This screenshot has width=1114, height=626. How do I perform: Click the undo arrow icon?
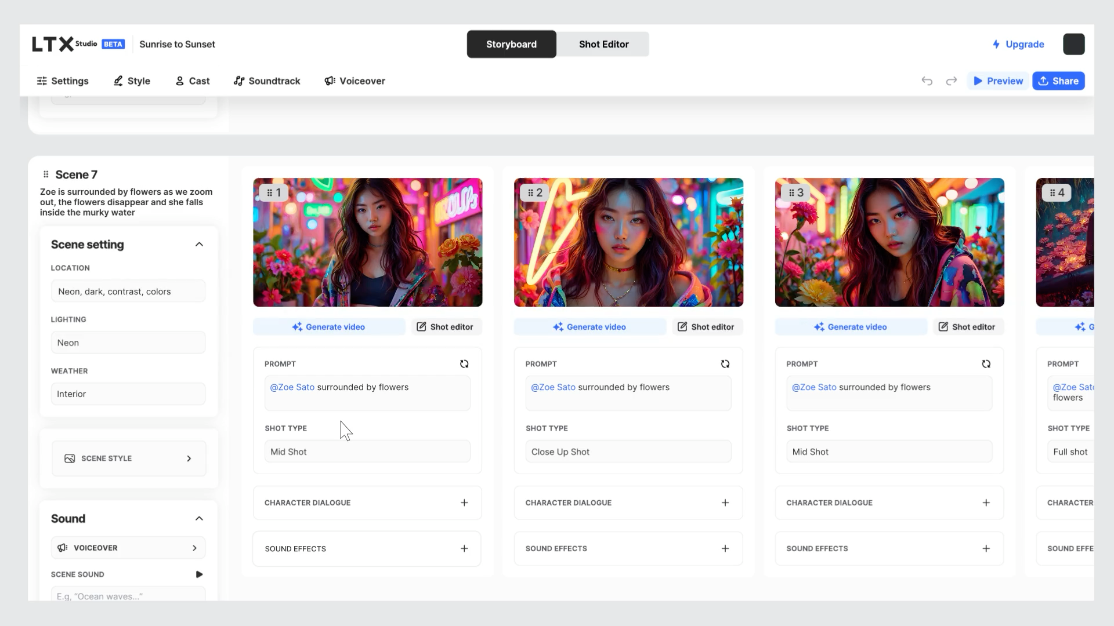pos(927,81)
